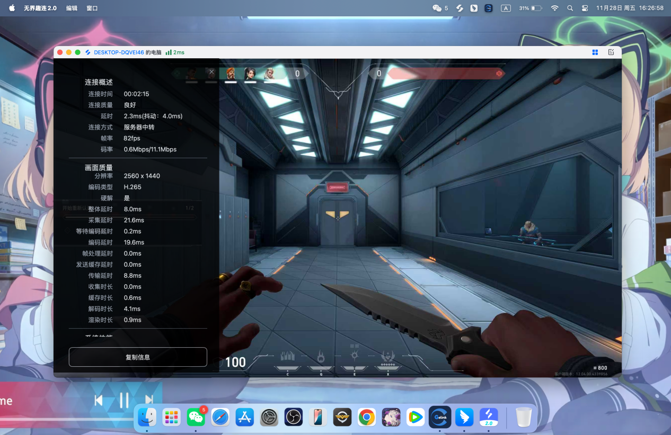
Task: Open the 编辑 menu
Action: [72, 8]
